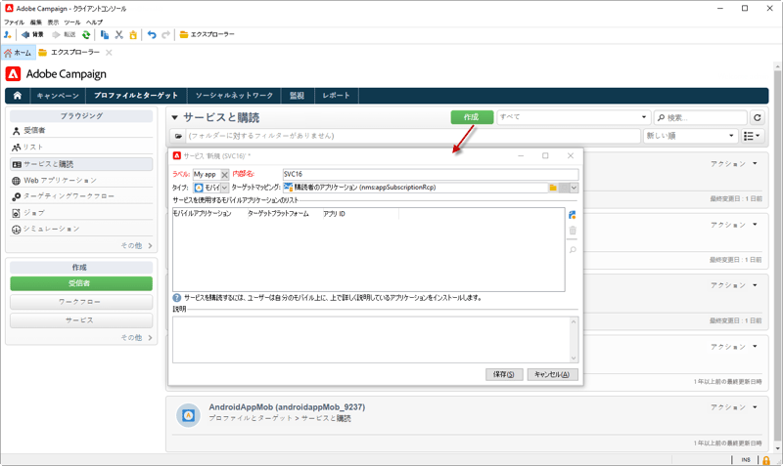Clear the ラベル field with X icon

point(225,175)
